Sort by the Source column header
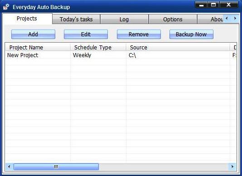Screen dimensions: 242x176 pyautogui.click(x=178, y=47)
